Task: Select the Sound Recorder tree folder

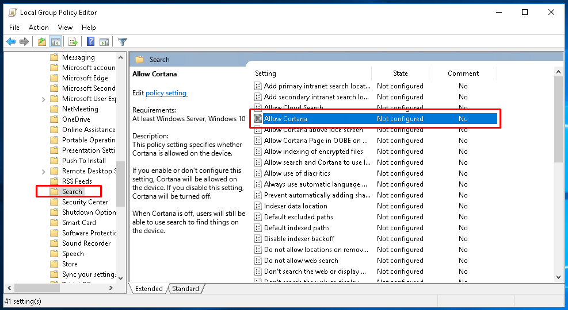Action: point(86,243)
